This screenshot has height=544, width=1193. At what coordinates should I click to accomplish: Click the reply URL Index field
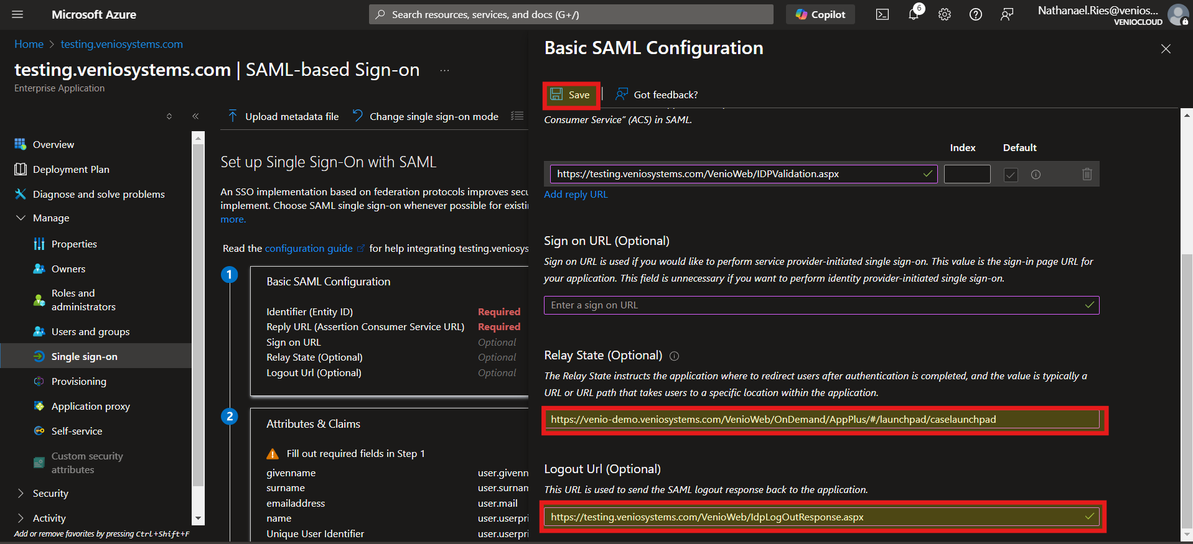point(967,174)
